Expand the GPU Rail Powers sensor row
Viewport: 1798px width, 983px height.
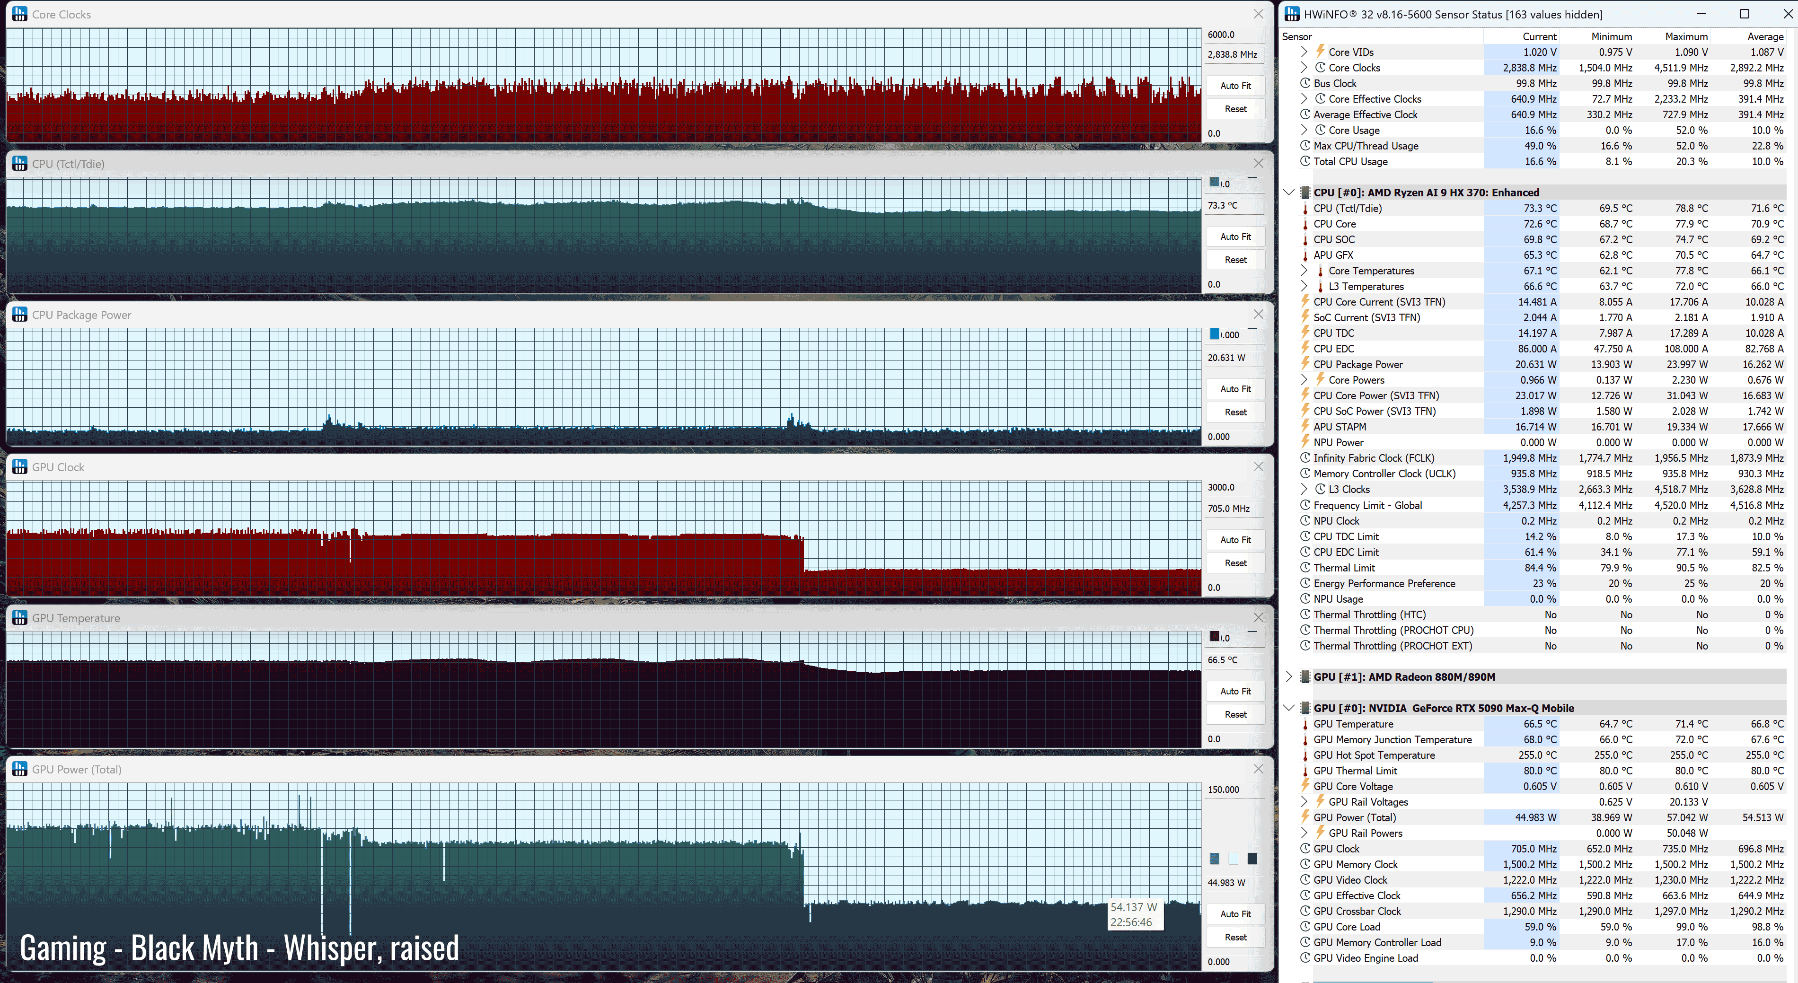[x=1304, y=833]
